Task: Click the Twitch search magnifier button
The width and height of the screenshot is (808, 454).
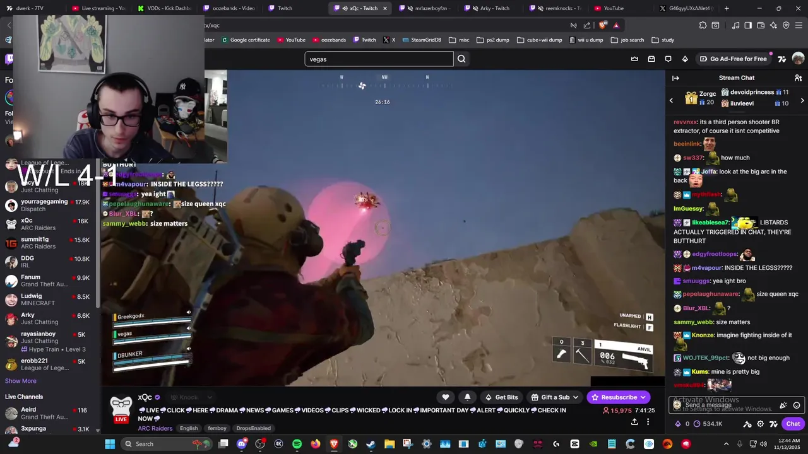Action: (461, 59)
